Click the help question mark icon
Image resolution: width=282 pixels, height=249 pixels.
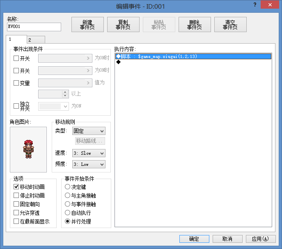255,5
